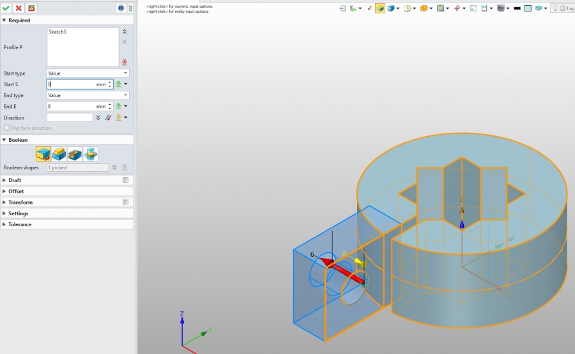The image size is (575, 354).
Task: Click the '0' start dimension label in viewport
Action: click(x=344, y=254)
